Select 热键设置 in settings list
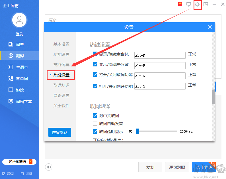 (x=61, y=75)
